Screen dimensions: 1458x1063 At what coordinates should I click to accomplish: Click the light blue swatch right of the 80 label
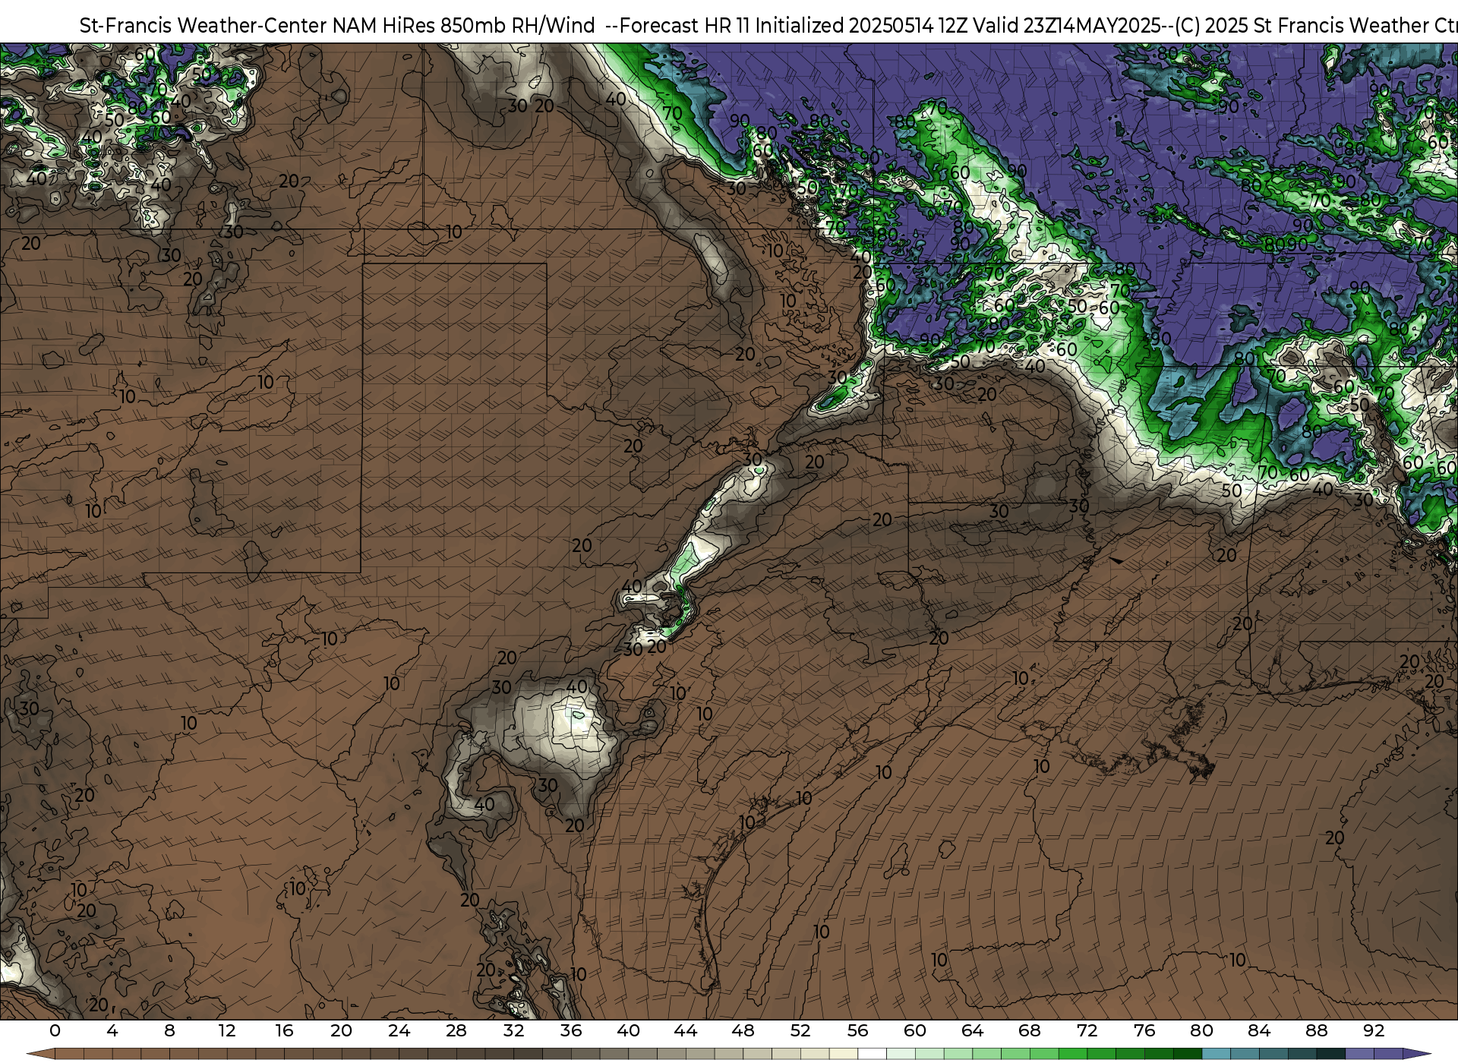[x=1216, y=1054]
